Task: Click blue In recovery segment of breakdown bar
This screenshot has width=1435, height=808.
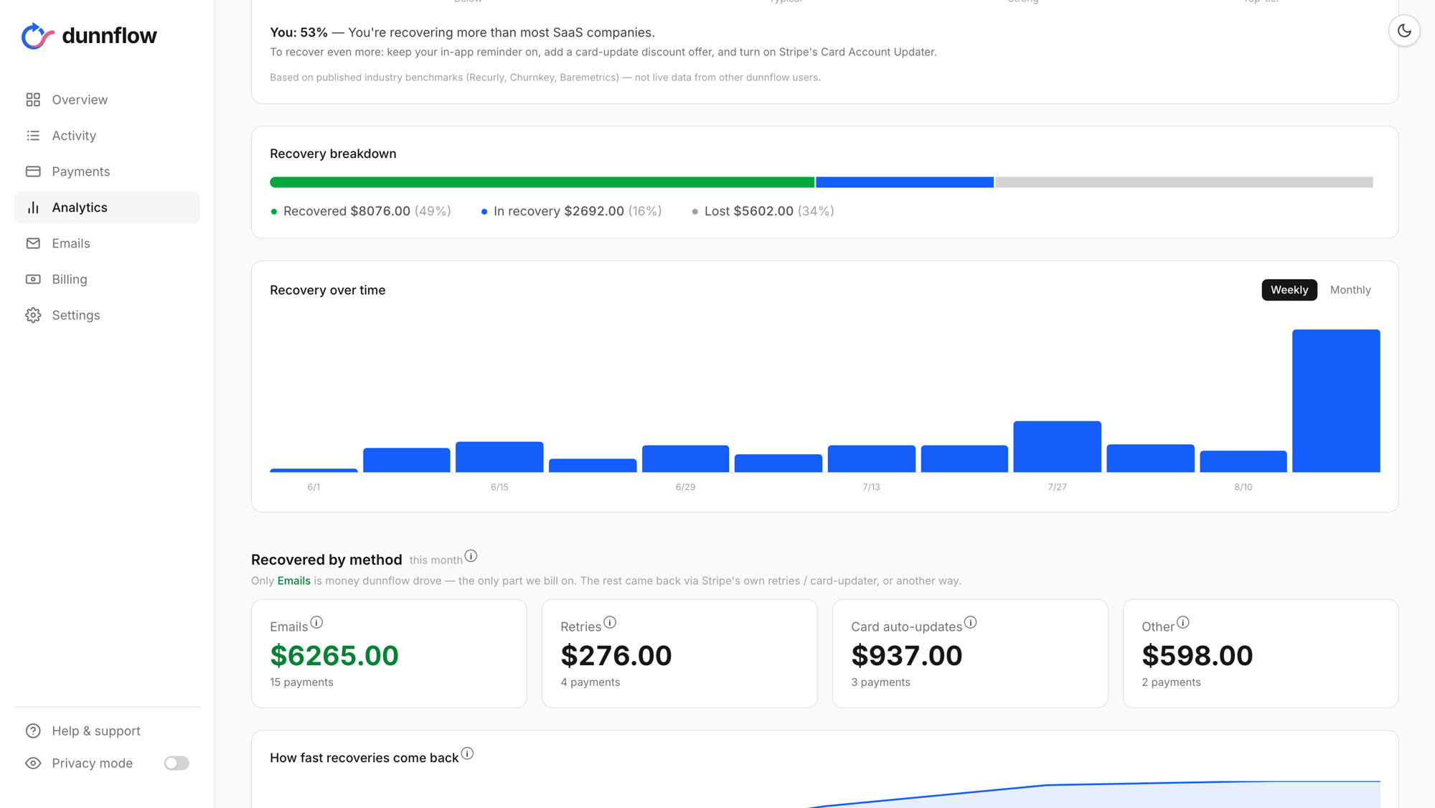Action: 904,182
